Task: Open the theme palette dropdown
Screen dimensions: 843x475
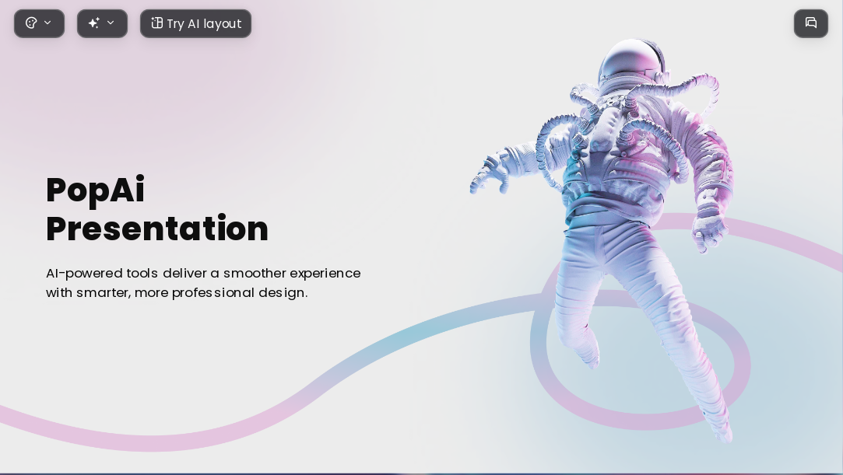Action: [39, 23]
